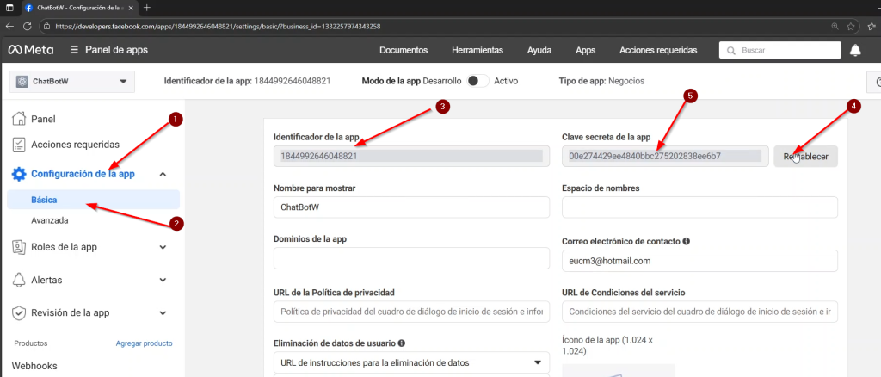
Task: Expand the Alertas section chevron
Action: click(163, 280)
